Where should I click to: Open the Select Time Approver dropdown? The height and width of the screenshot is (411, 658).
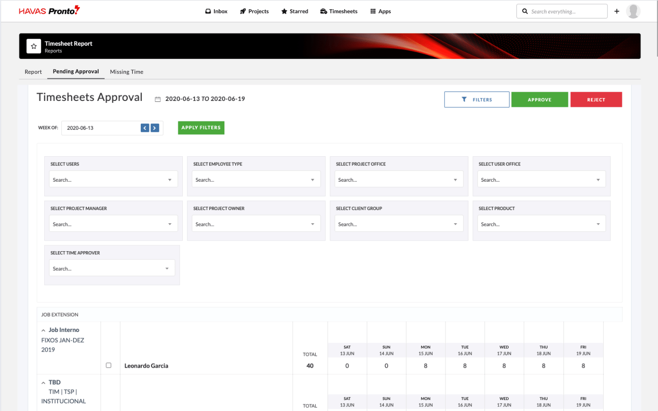click(x=112, y=268)
